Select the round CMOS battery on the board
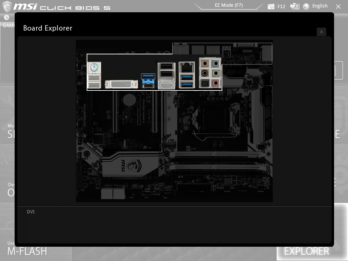 129,100
